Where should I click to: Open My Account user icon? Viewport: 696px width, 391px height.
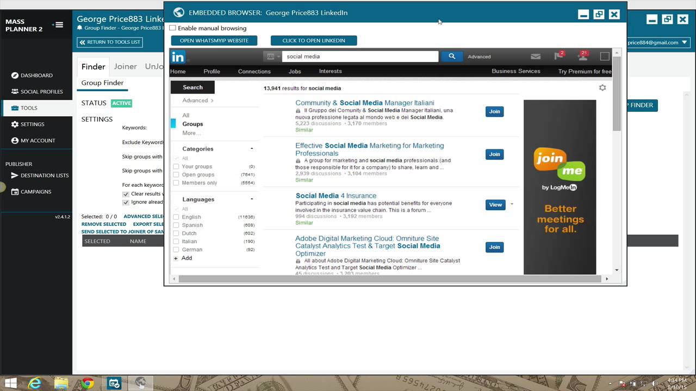coord(15,141)
